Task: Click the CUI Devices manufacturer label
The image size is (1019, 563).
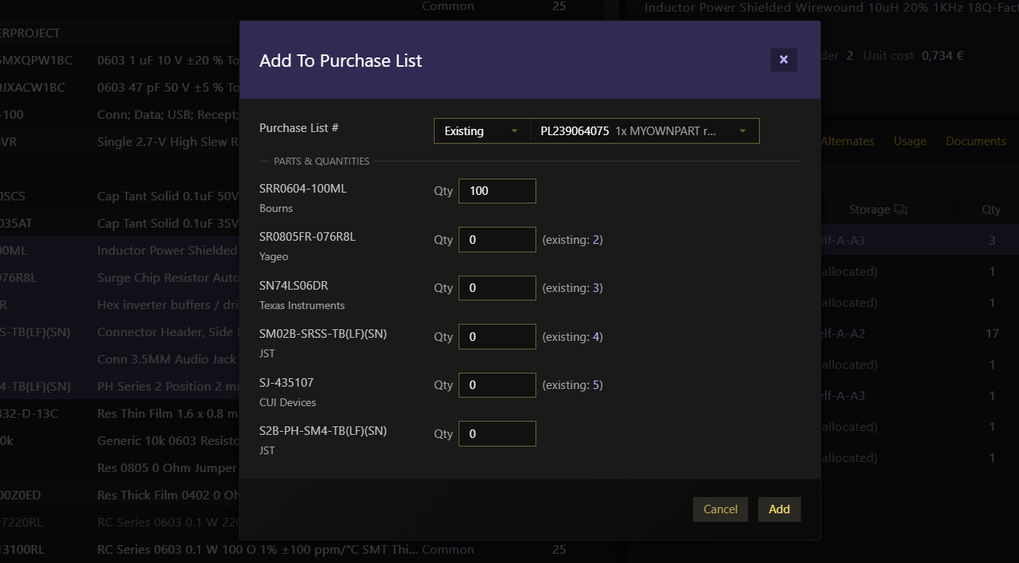Action: click(288, 402)
